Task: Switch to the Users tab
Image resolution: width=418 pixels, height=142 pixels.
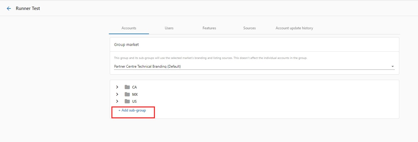Action: [x=169, y=28]
